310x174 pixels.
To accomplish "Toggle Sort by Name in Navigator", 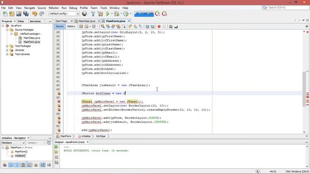I will pyautogui.click(x=43, y=165).
